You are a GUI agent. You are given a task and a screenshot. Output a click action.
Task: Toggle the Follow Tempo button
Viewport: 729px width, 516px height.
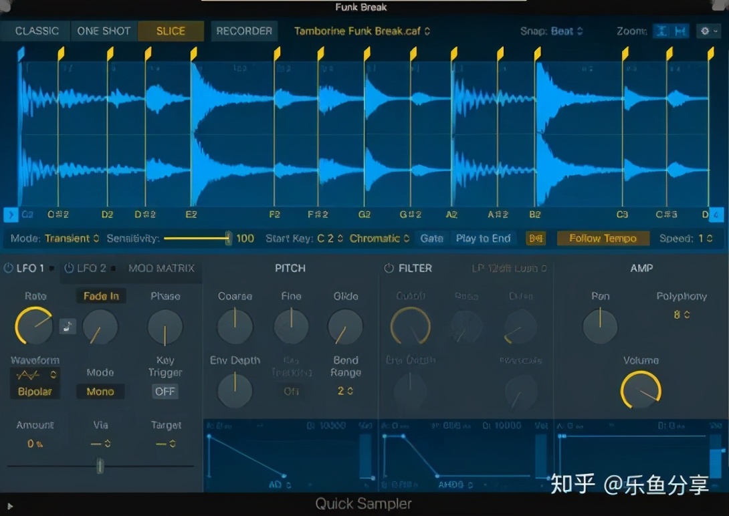pyautogui.click(x=603, y=239)
